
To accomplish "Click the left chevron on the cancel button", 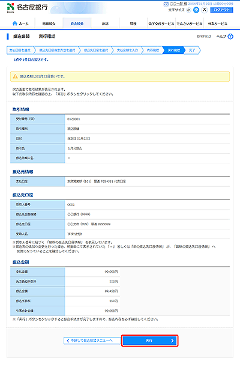I will [68, 341].
